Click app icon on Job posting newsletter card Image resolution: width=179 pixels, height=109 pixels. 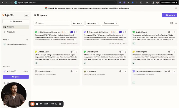pos(166,71)
